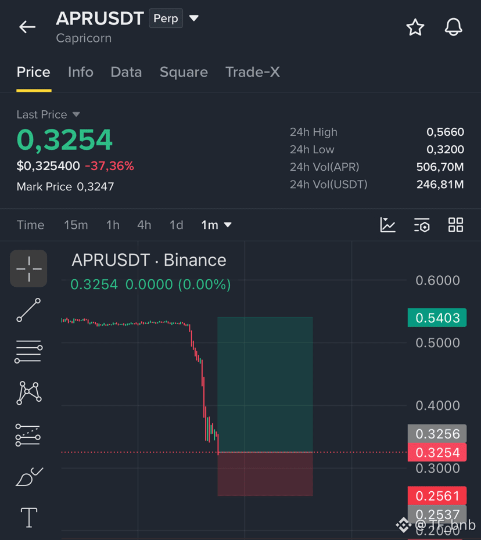Add APRUSDT to favorites with star

click(415, 27)
